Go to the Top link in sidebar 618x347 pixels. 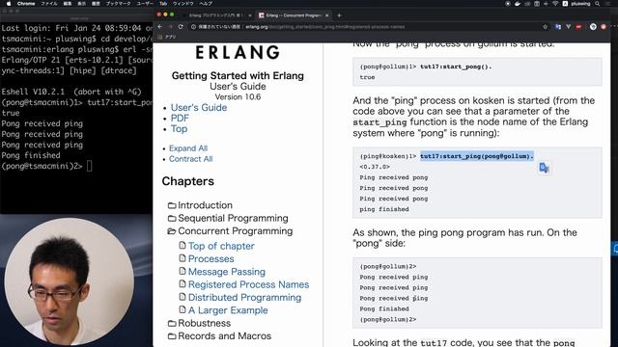point(179,128)
